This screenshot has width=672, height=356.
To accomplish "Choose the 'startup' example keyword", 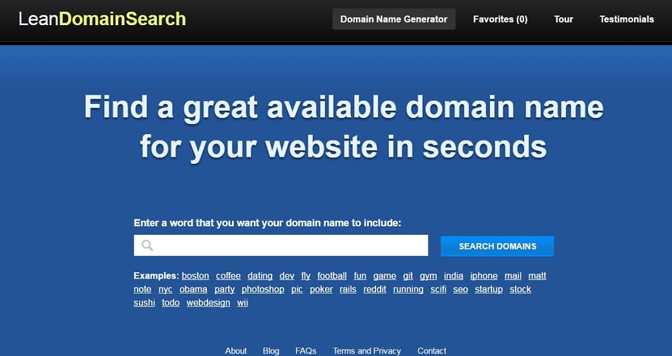I will click(488, 289).
